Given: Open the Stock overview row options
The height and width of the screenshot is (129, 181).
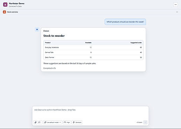Looking at the screenshot, I should pos(177,12).
